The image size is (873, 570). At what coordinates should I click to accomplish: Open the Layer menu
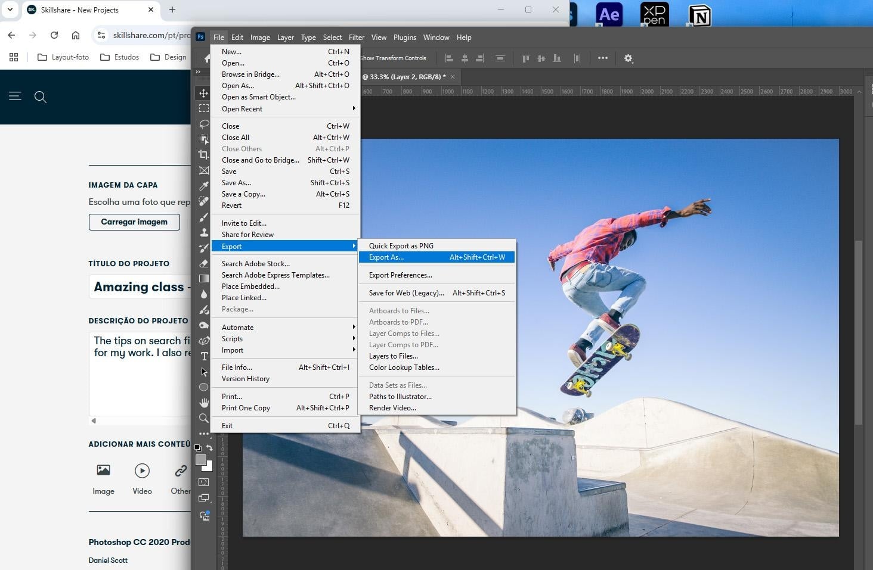point(286,37)
